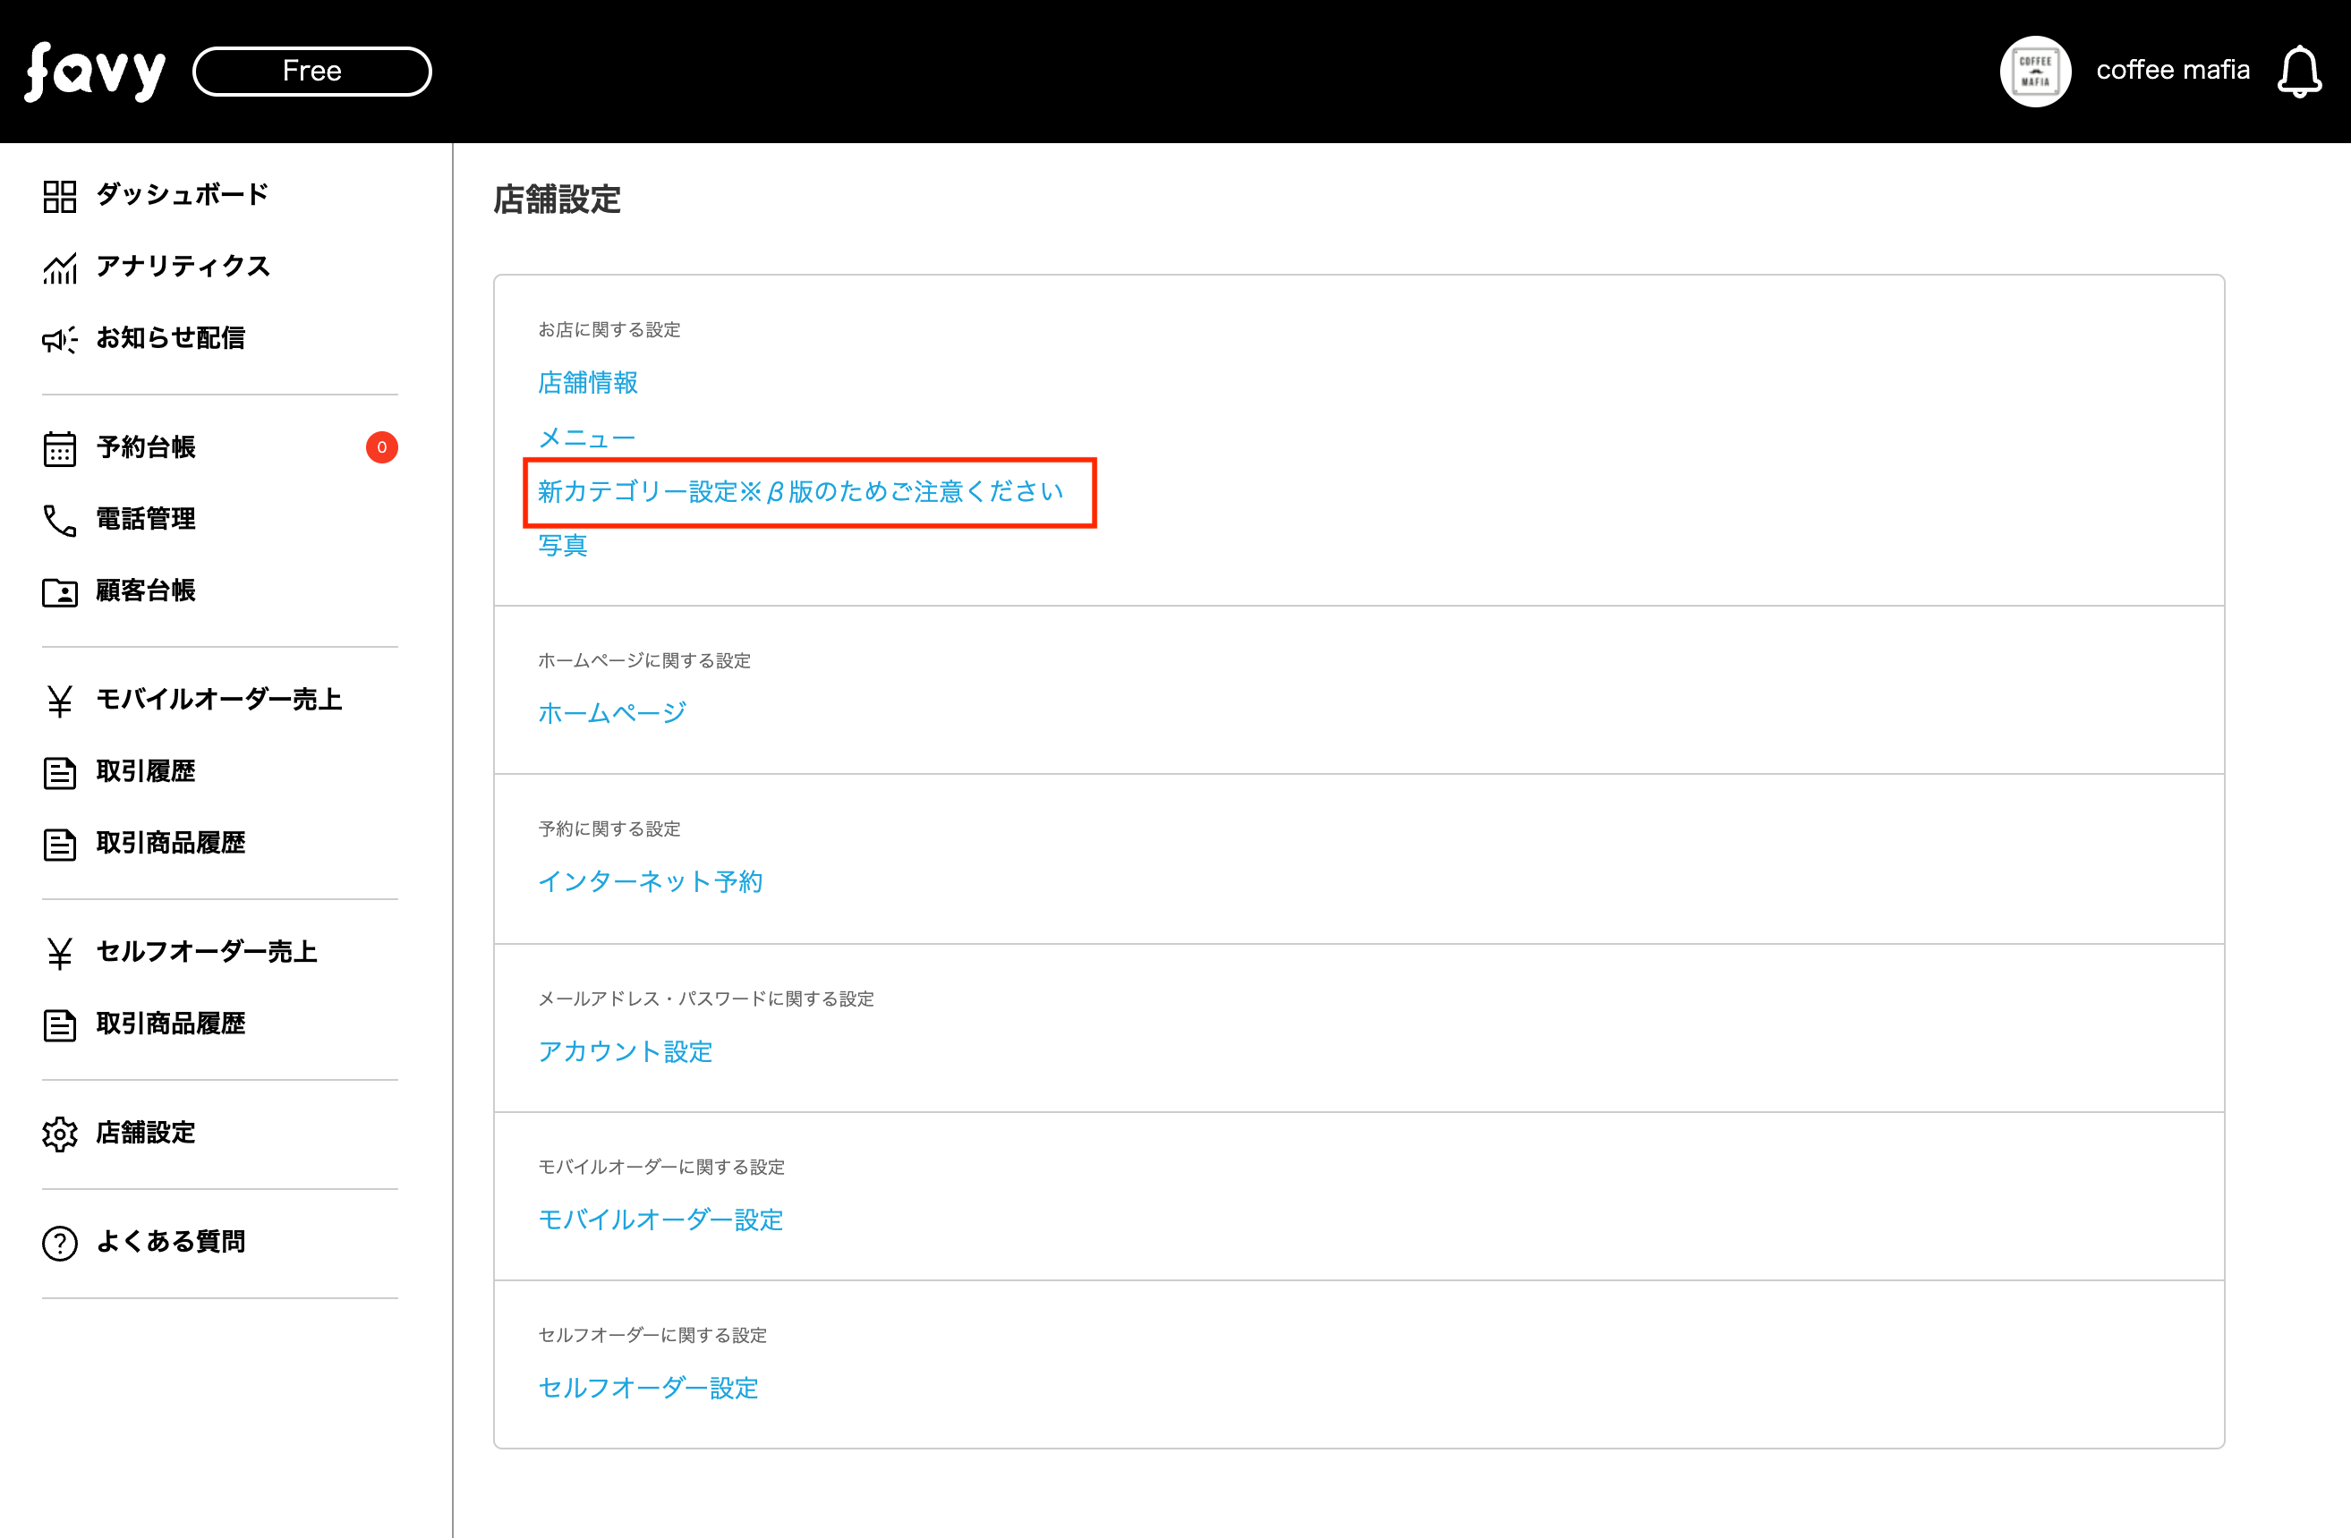Open セルフオーダー売上 in the sidebar
Image resolution: width=2351 pixels, height=1538 pixels.
point(207,951)
